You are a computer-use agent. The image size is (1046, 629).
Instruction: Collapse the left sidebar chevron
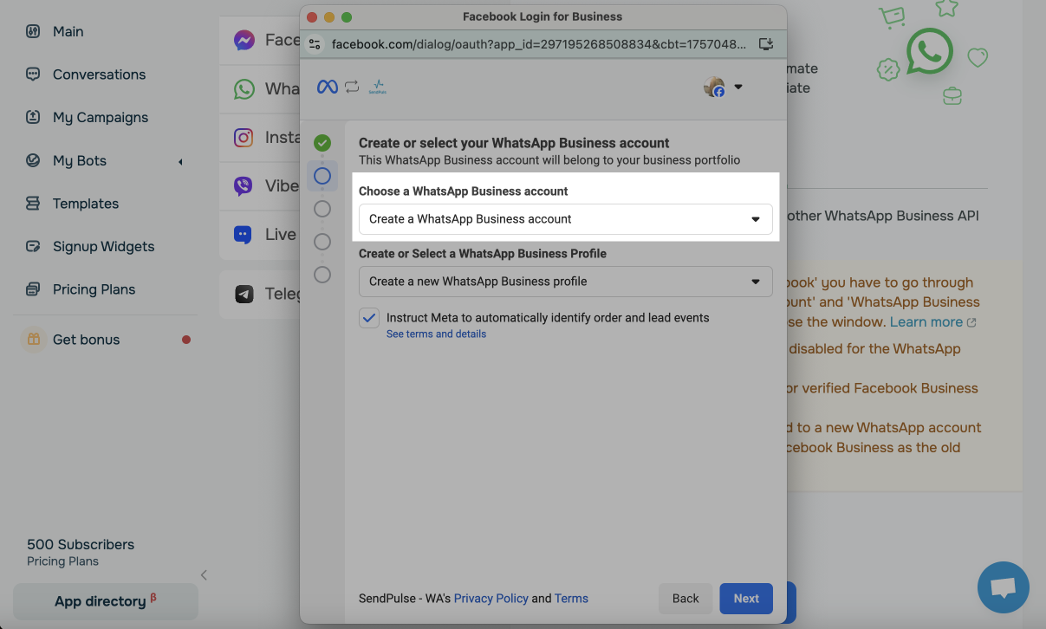[x=204, y=575]
